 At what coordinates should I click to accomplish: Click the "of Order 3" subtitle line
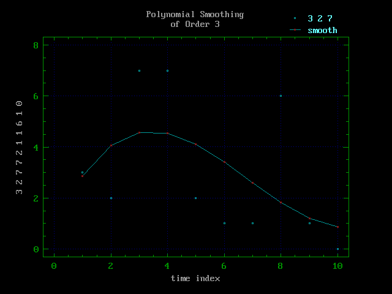[194, 24]
